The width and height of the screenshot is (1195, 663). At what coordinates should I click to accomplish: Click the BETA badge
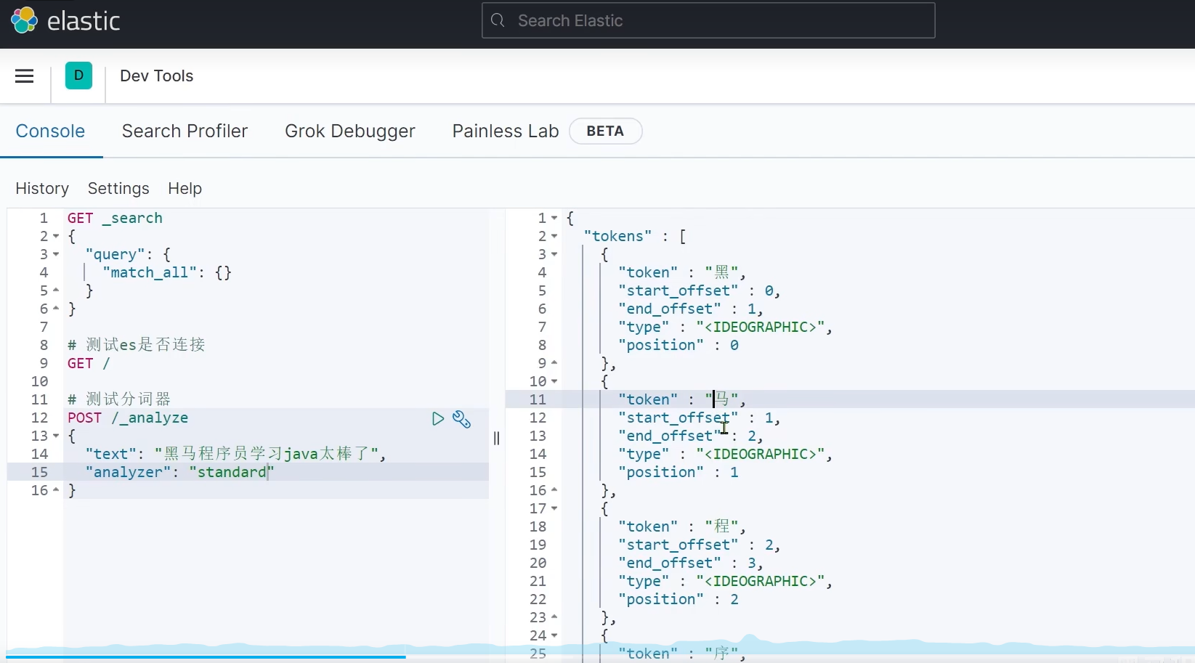605,131
